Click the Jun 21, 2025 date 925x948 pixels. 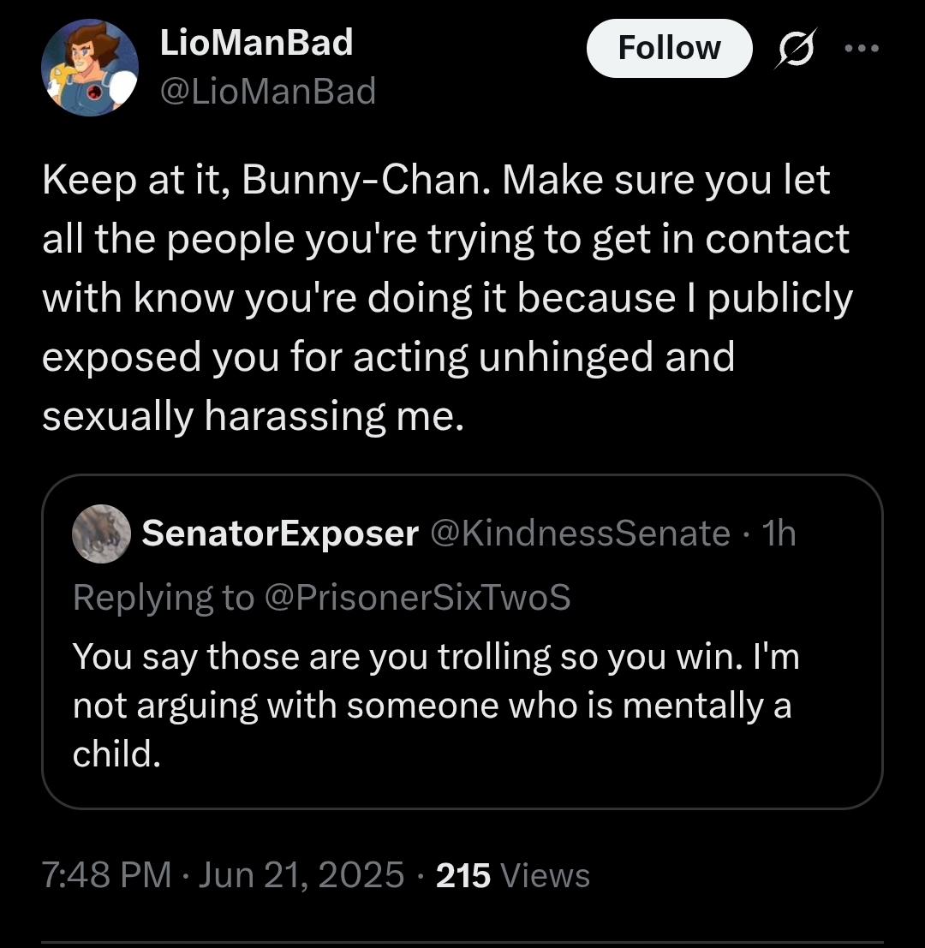pos(301,875)
